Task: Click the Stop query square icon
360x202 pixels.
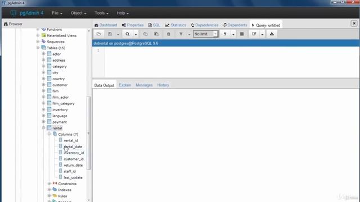Action: pyautogui.click(x=242, y=34)
